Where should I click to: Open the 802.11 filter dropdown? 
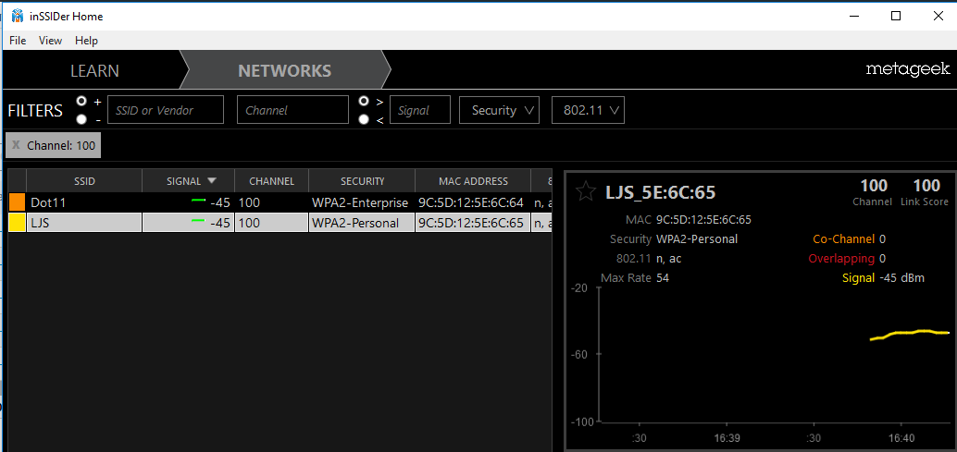(x=588, y=110)
